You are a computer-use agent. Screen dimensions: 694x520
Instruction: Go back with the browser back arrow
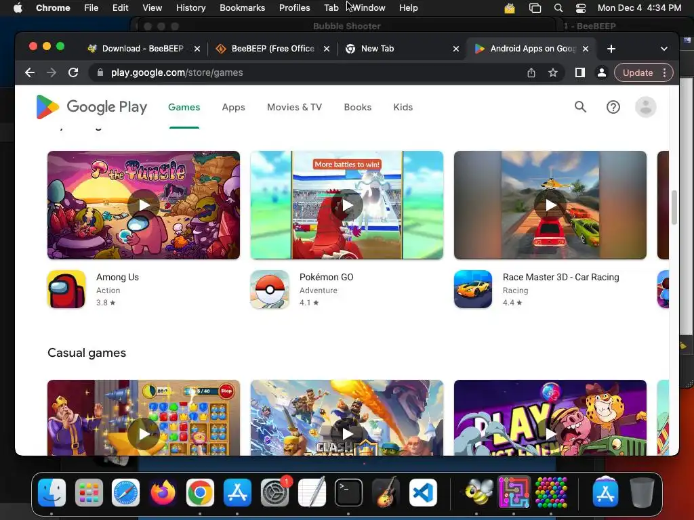(30, 72)
